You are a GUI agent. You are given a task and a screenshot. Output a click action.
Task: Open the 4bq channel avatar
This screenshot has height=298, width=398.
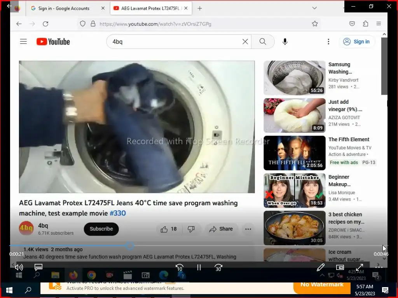click(26, 228)
